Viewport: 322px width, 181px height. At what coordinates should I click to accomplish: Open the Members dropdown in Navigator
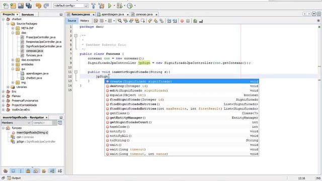(x=16, y=123)
